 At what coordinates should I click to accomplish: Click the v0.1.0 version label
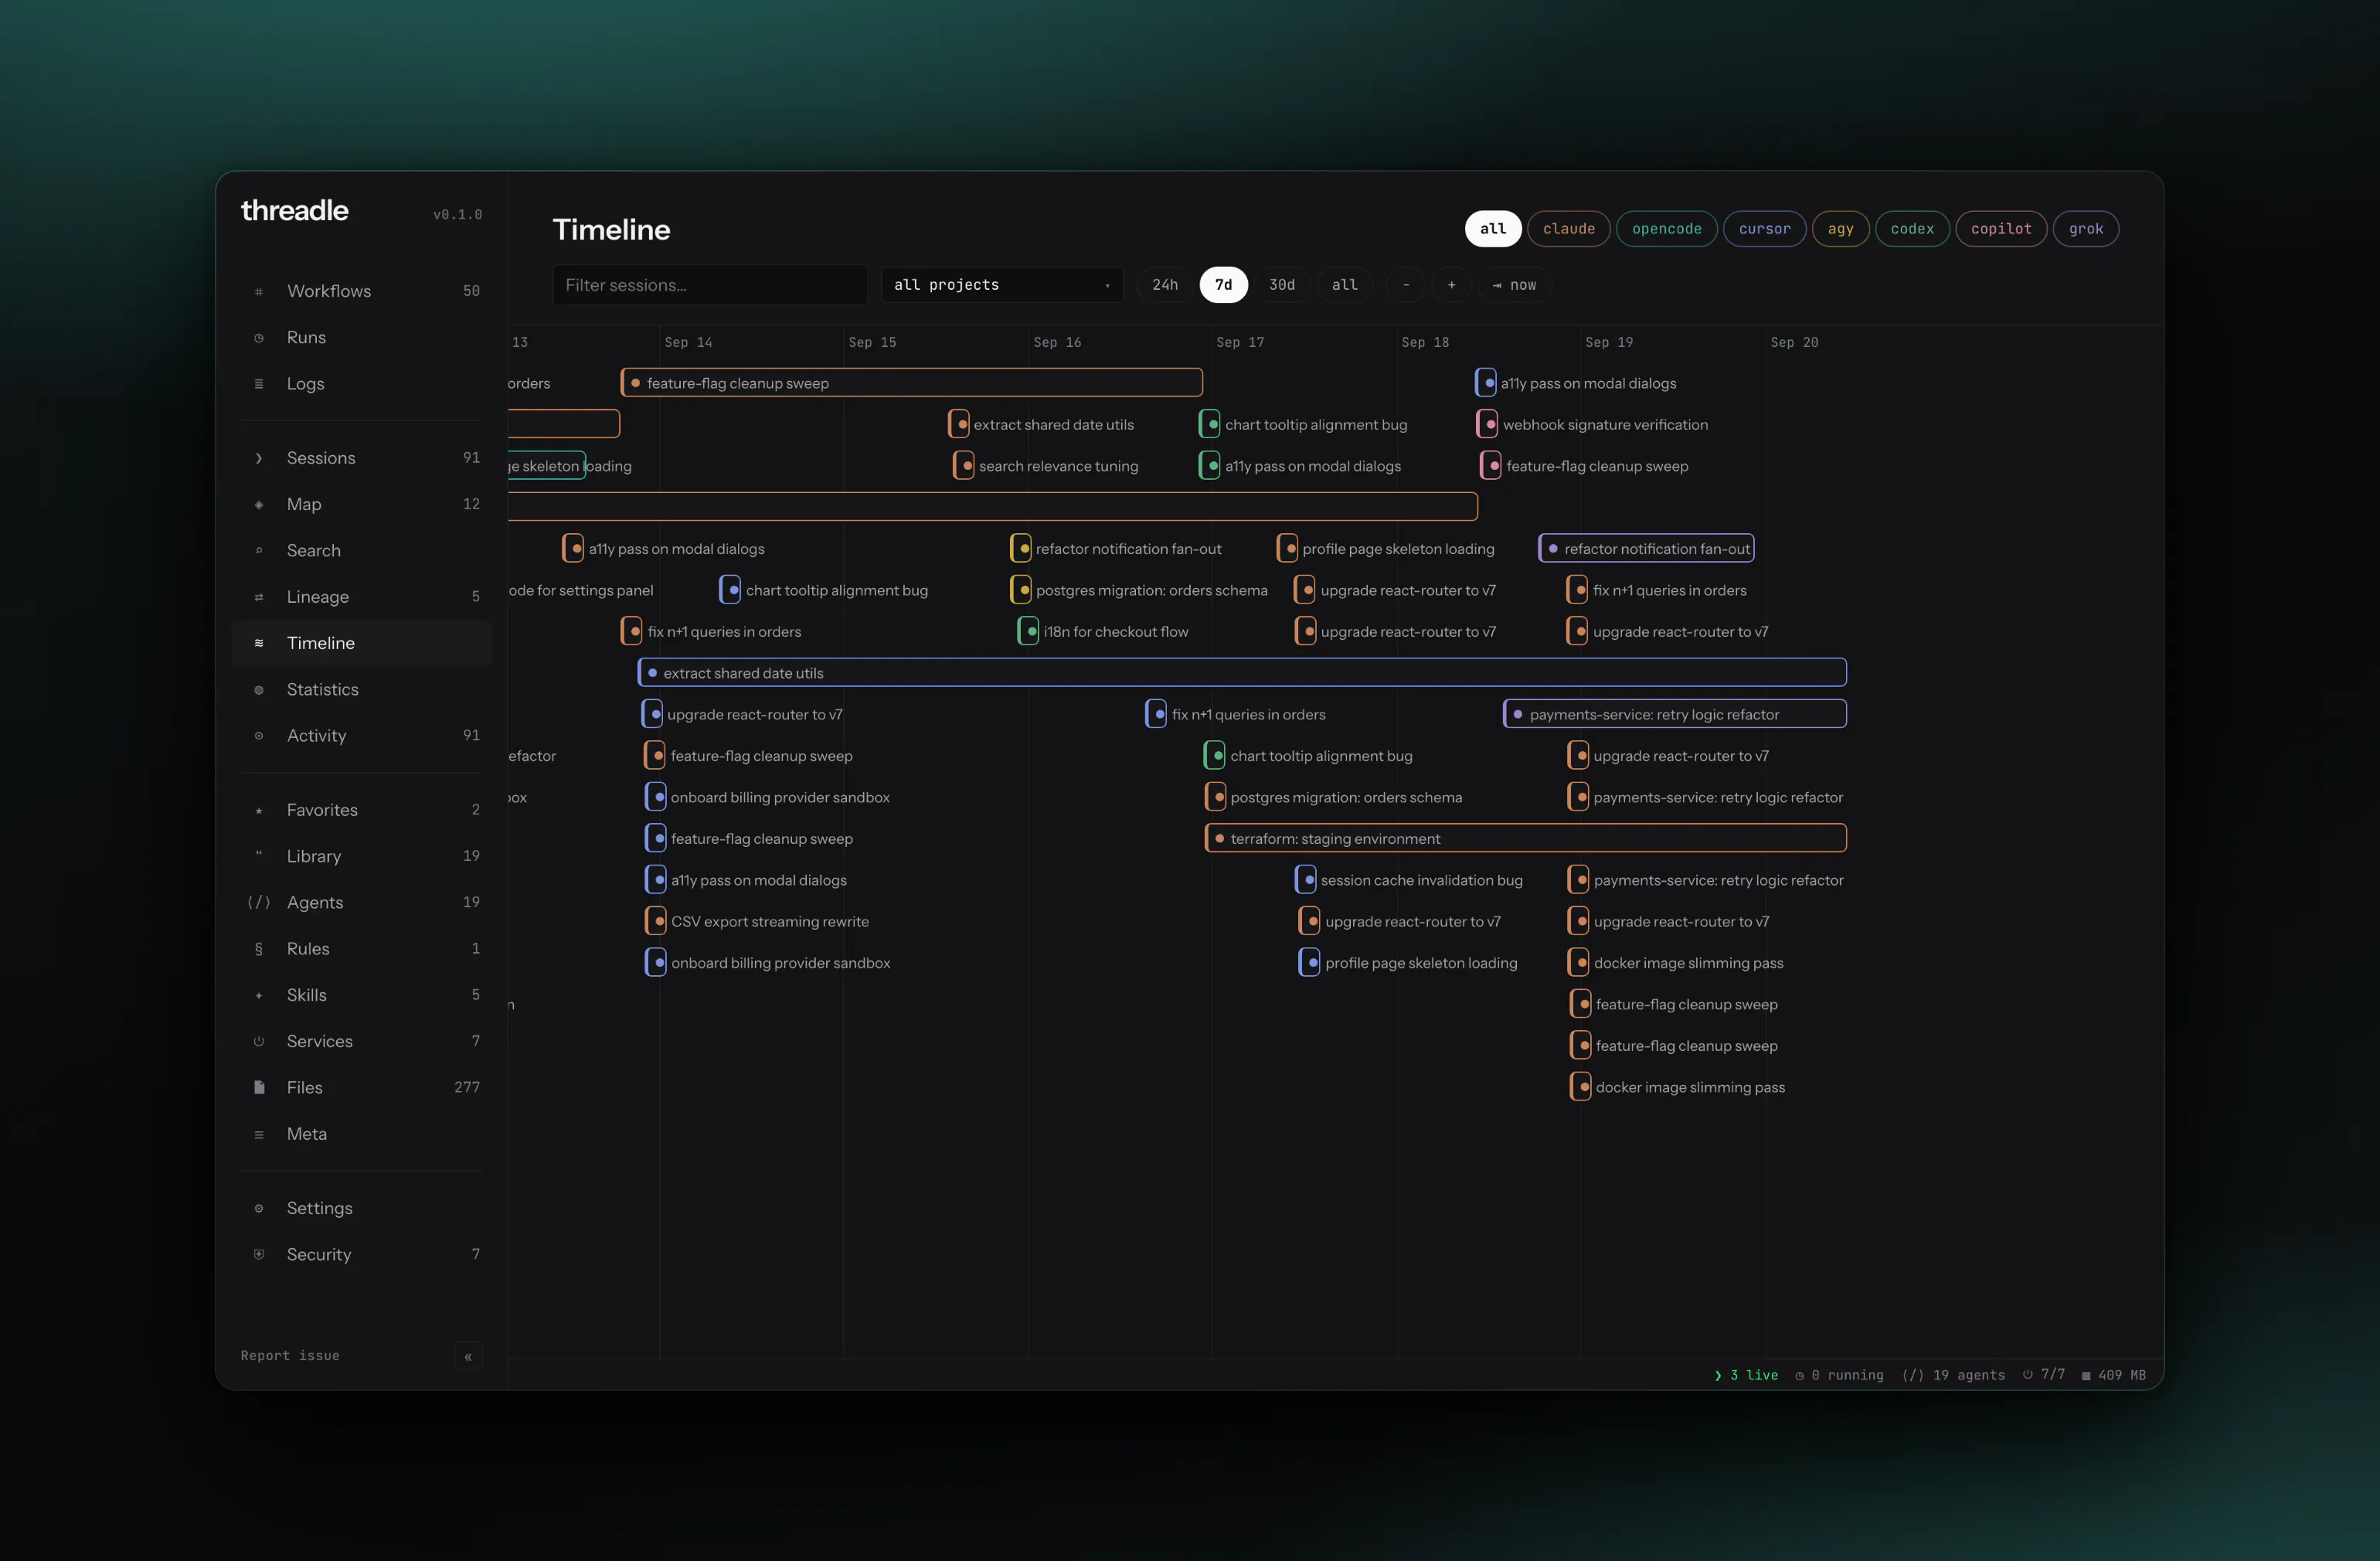tap(458, 215)
